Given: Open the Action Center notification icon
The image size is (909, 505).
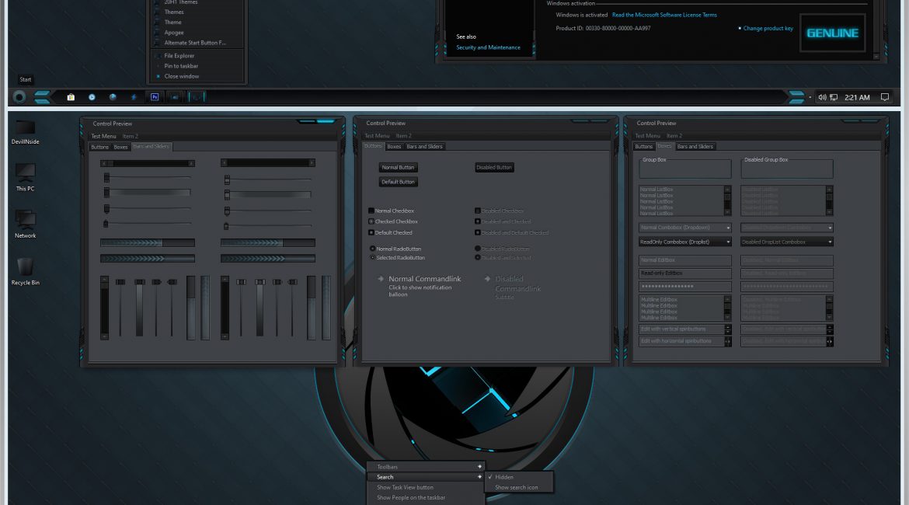Looking at the screenshot, I should point(885,97).
